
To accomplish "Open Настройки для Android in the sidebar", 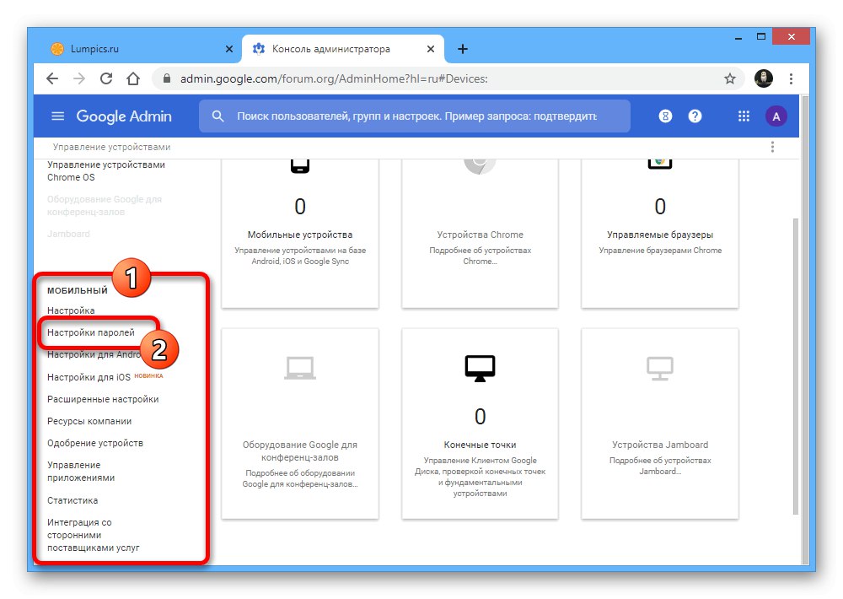I will pos(94,354).
